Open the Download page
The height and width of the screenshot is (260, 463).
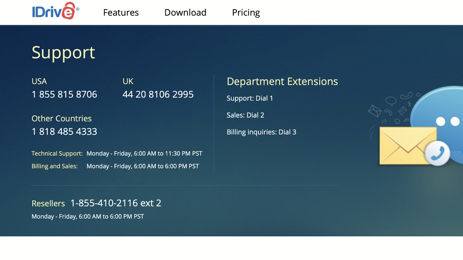(x=185, y=12)
